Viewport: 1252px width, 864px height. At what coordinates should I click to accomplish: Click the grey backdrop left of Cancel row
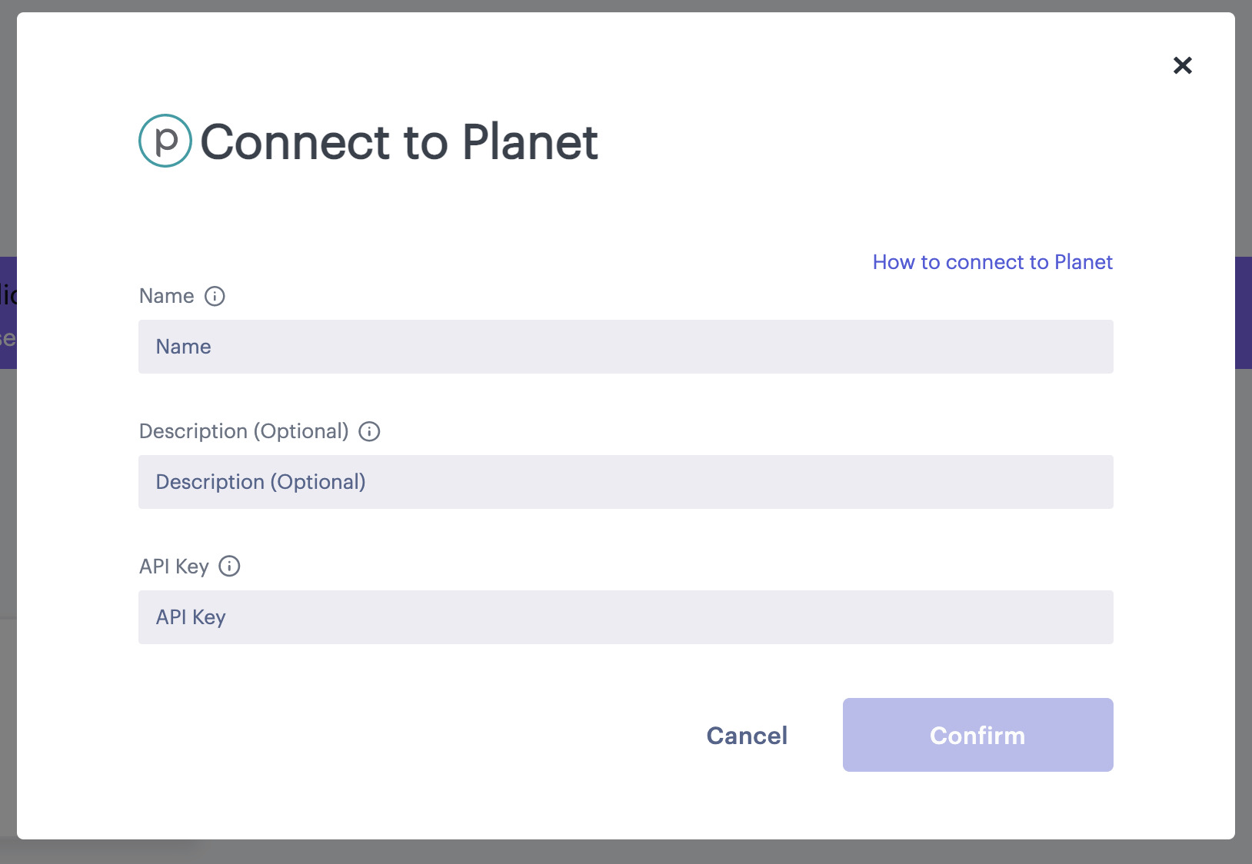(8, 735)
